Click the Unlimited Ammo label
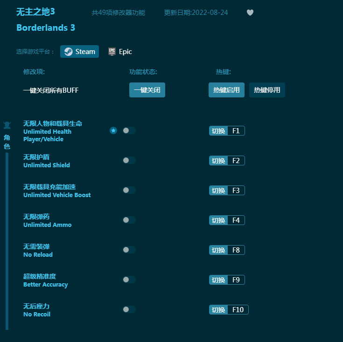Viewport: 343px width, 342px height. (x=48, y=225)
